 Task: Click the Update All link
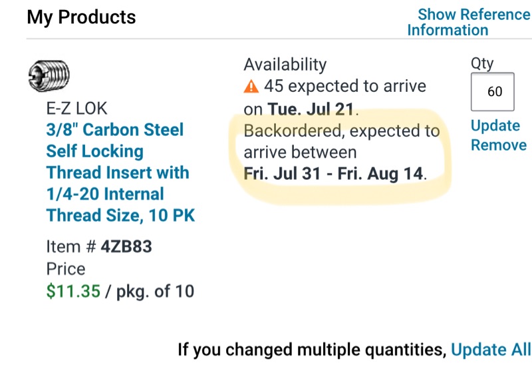[491, 349]
